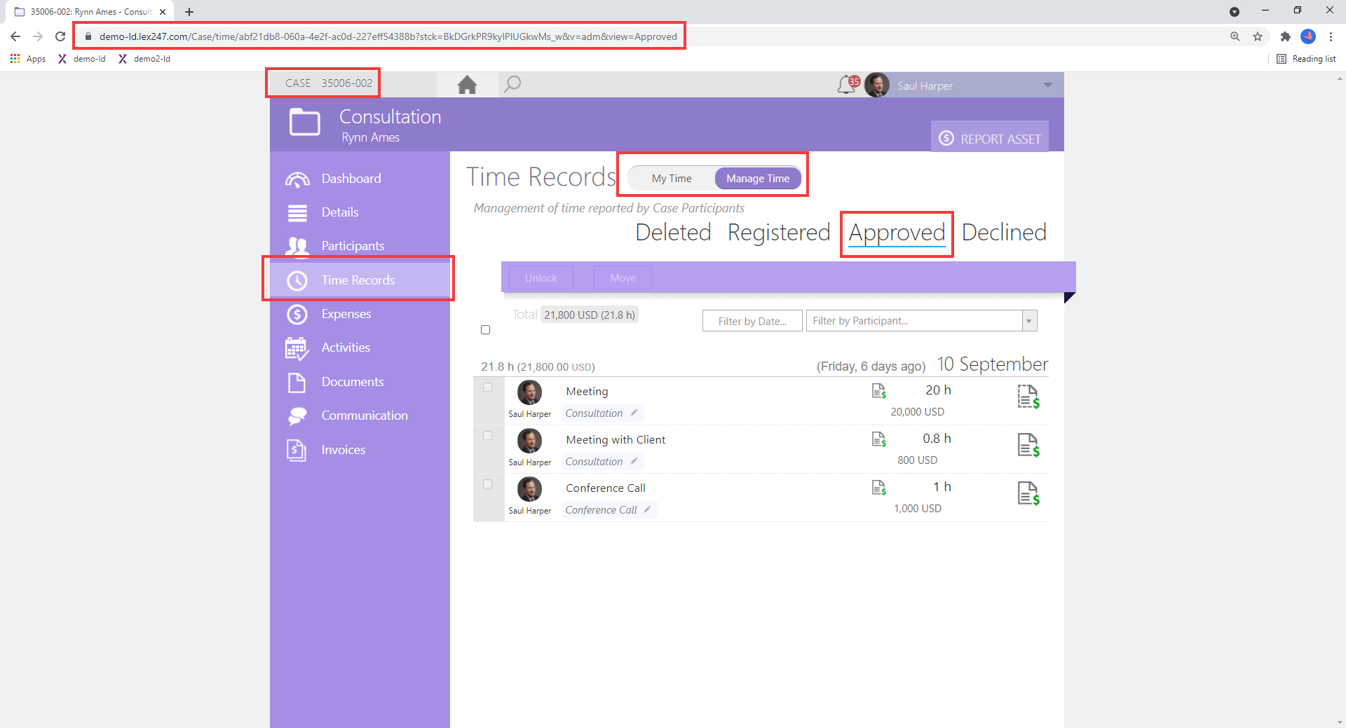
Task: Edit the Consultation tag pencil on Meeting row
Action: [x=634, y=413]
